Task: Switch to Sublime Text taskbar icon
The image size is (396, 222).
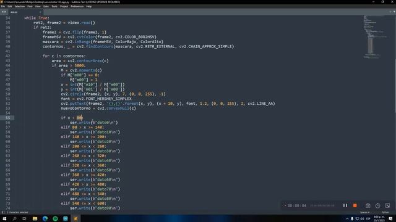Action: click(x=75, y=218)
